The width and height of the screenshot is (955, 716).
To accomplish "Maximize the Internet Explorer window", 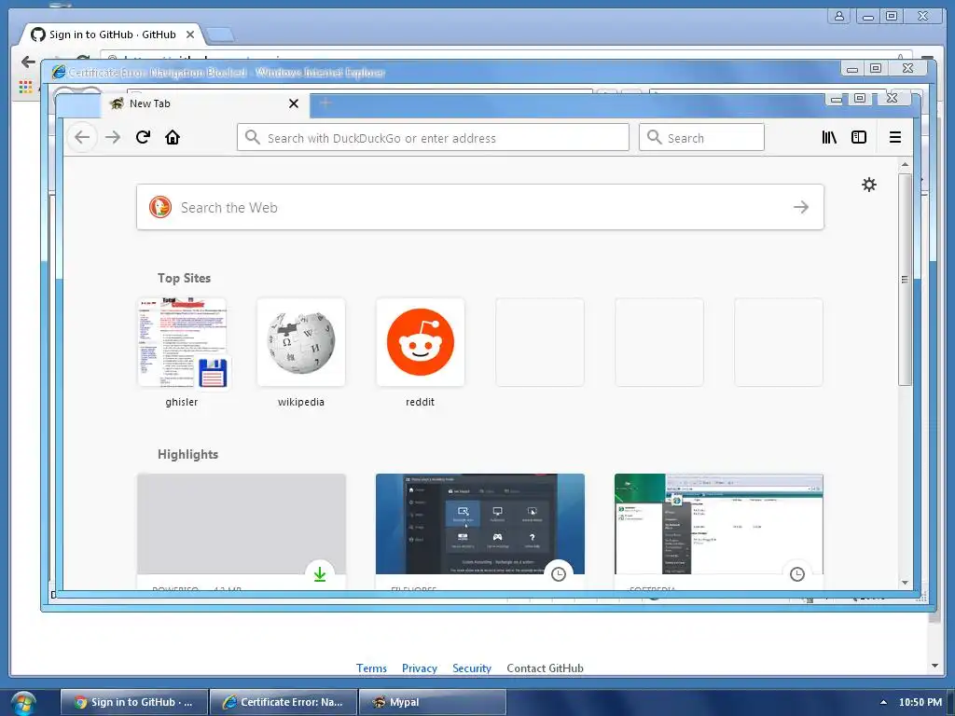I will (876, 68).
